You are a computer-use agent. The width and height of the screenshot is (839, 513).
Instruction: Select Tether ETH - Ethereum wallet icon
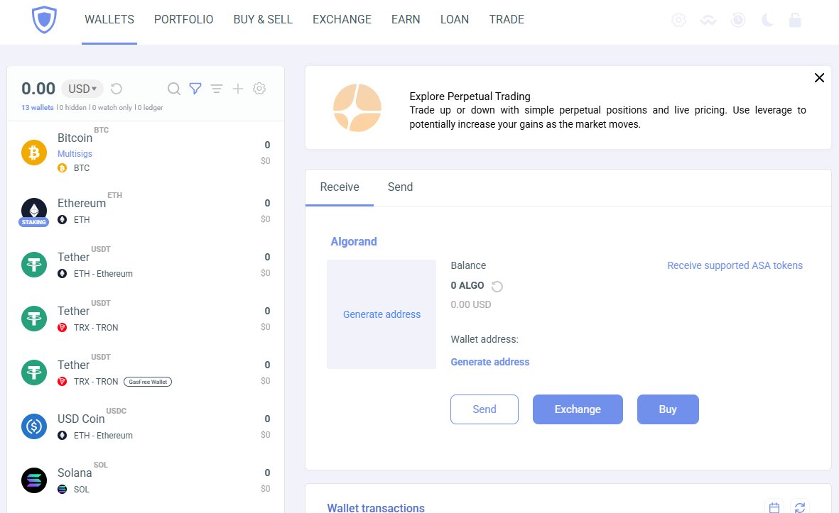33,265
